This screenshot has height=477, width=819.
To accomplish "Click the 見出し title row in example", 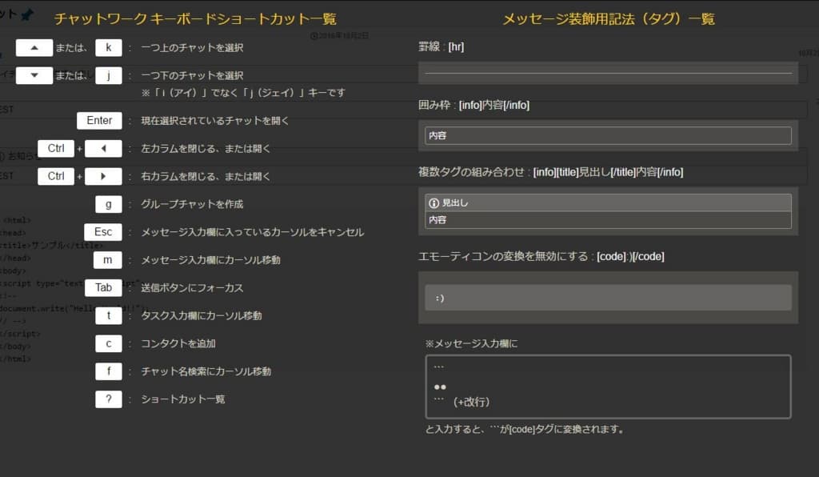I will [608, 202].
